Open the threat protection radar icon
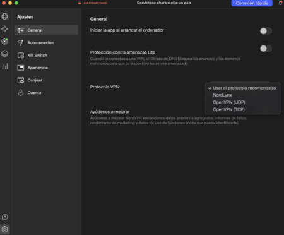Viewport: 284px width, 235px height. (5, 41)
